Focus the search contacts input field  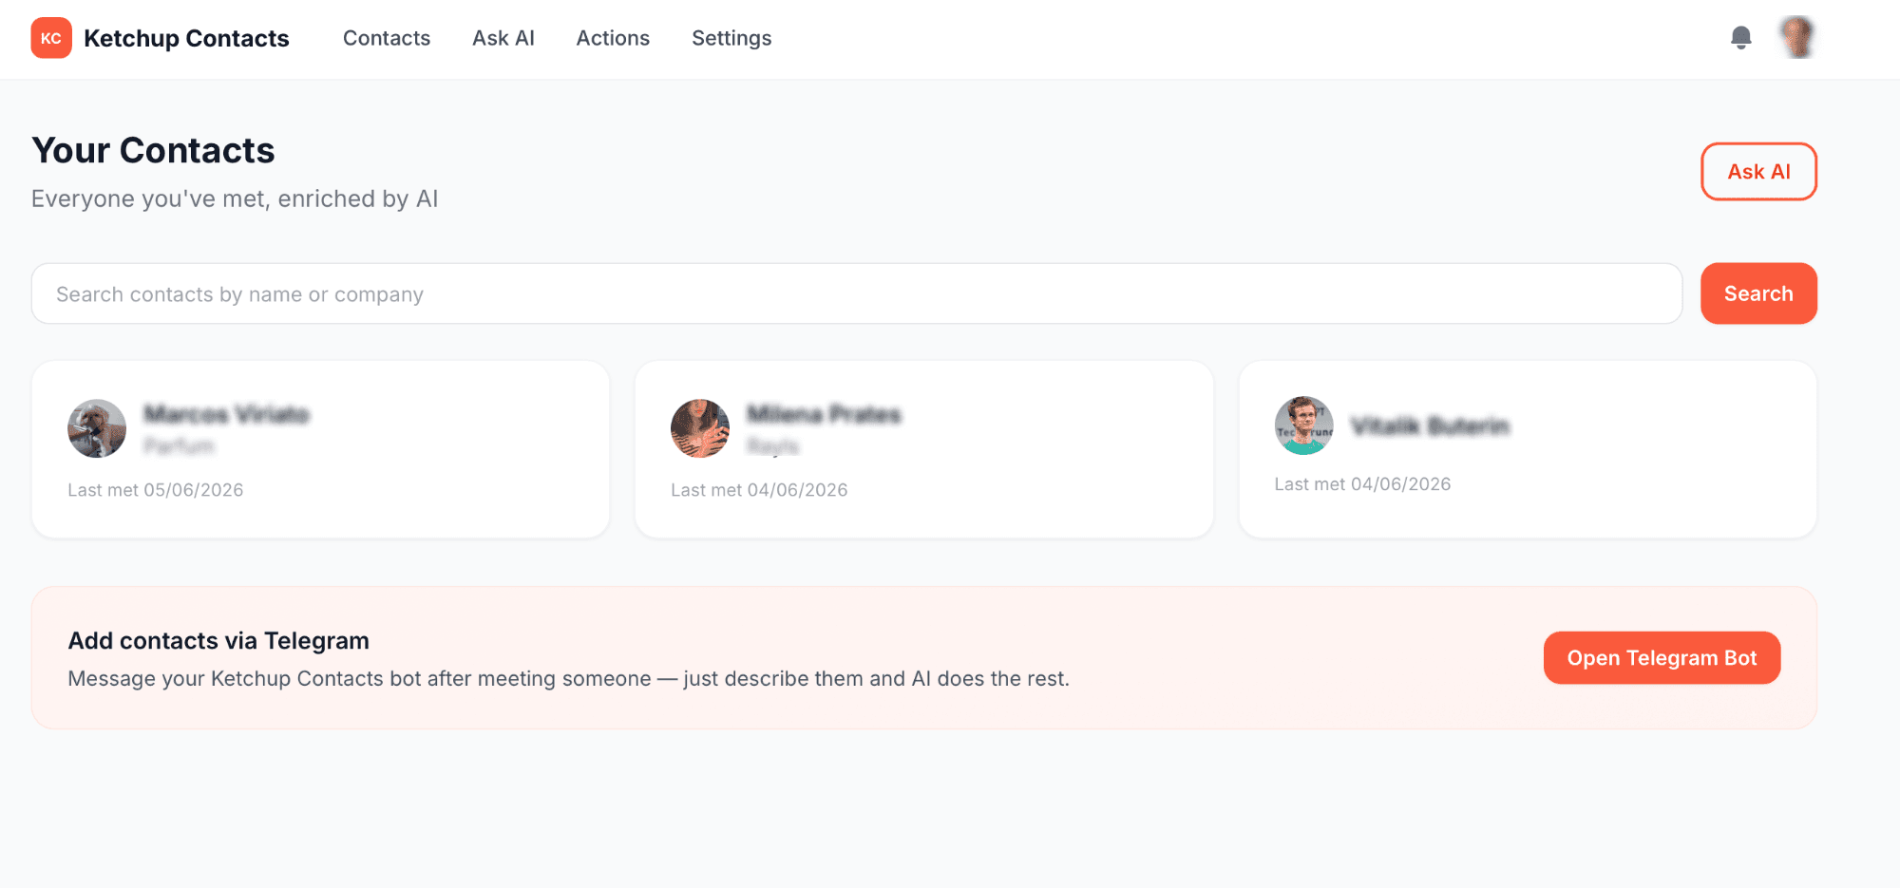pyautogui.click(x=857, y=294)
